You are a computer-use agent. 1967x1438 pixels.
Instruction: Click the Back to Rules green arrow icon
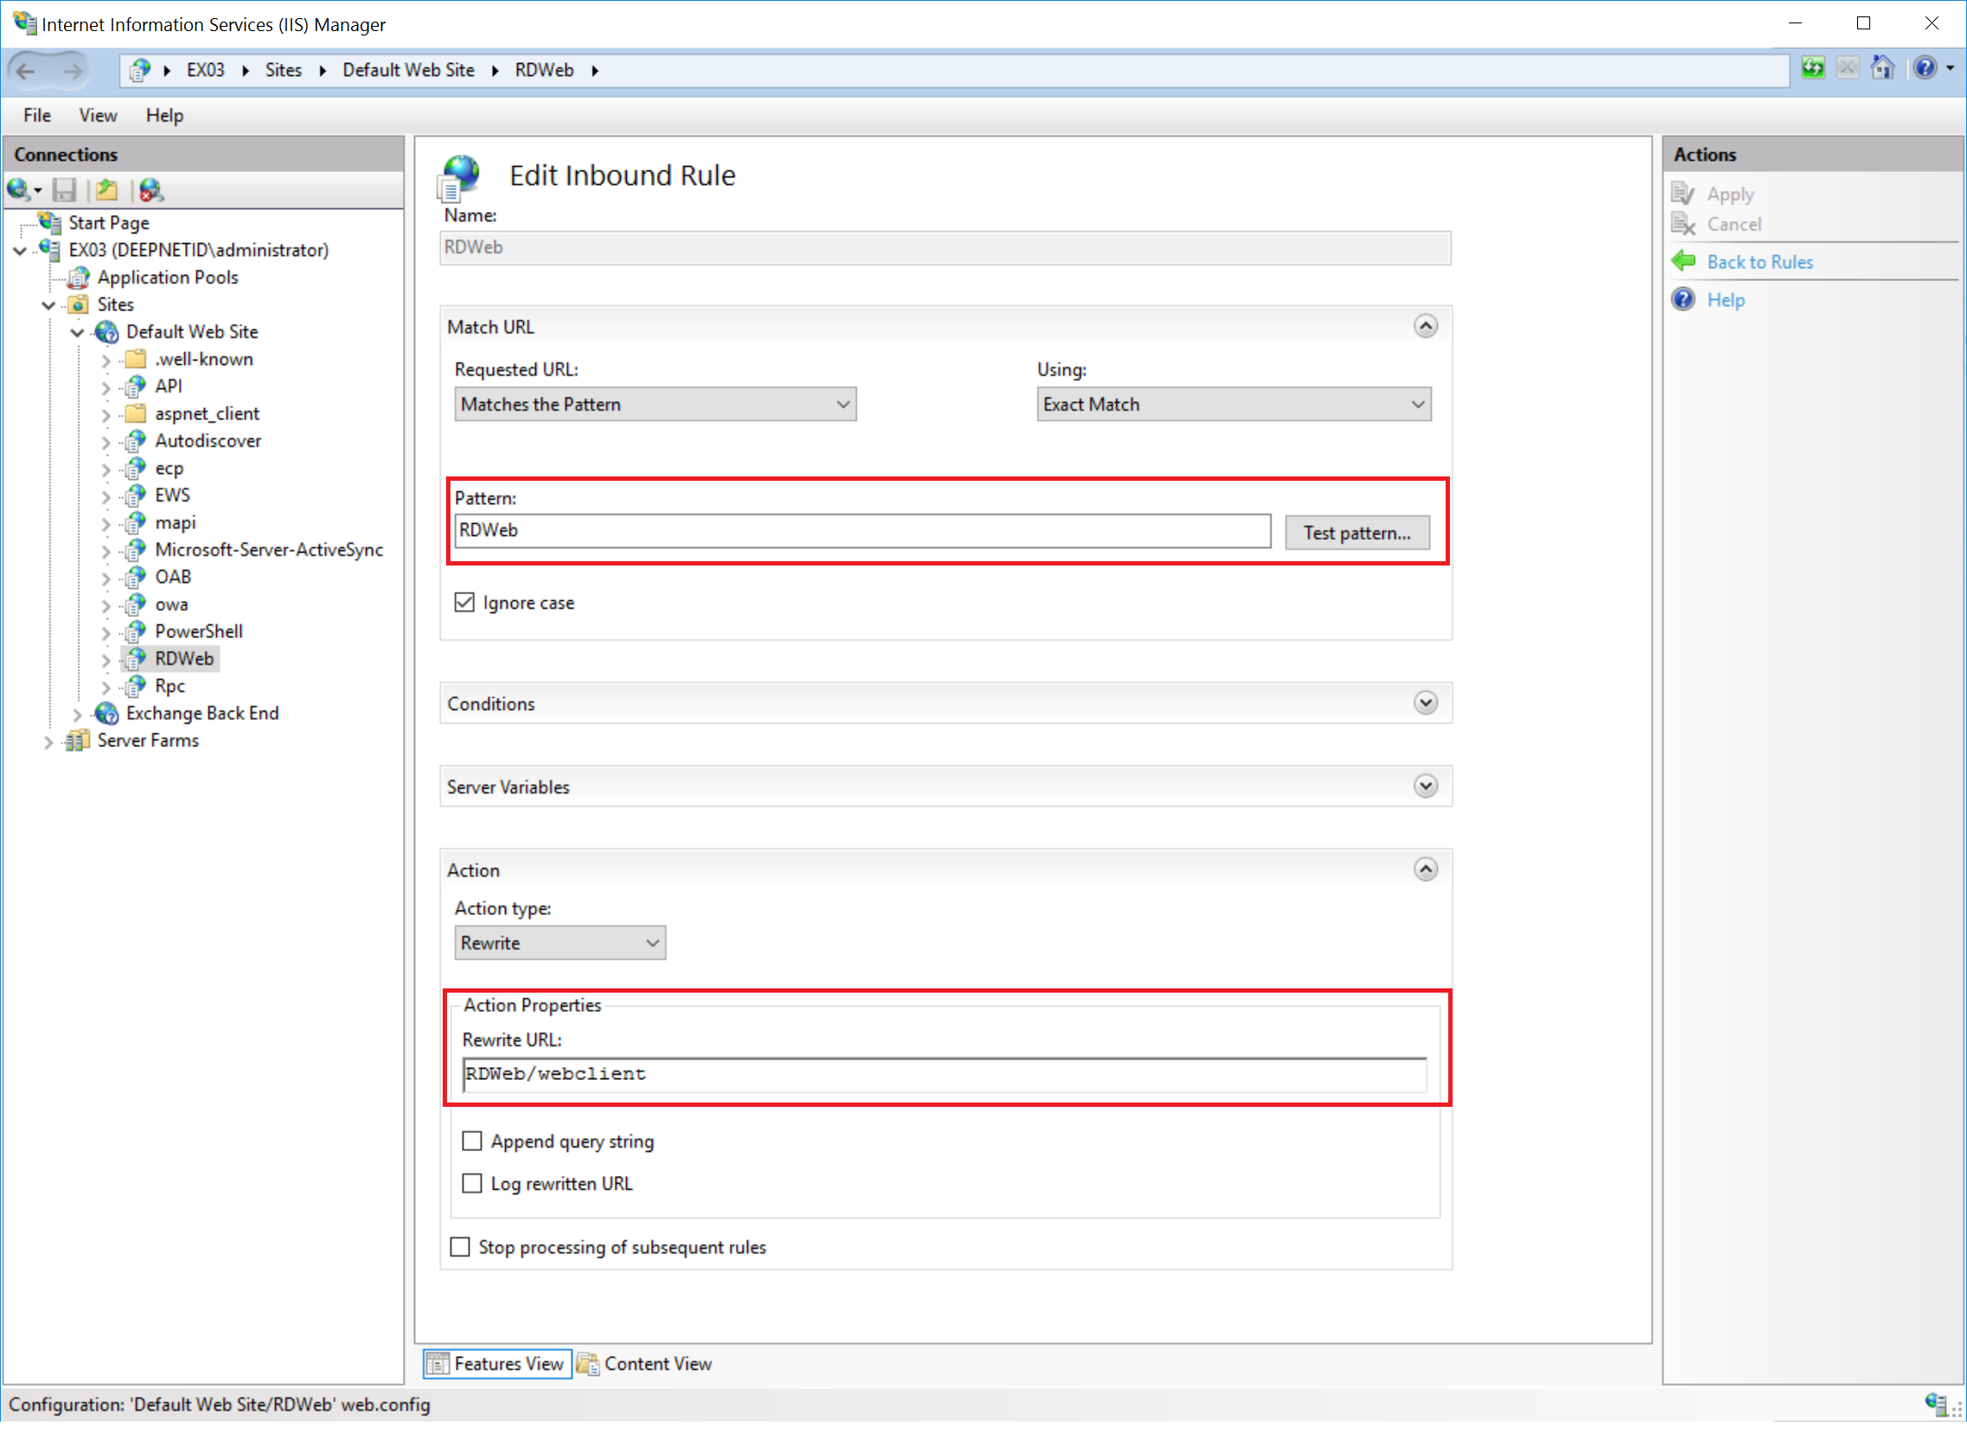click(1684, 261)
